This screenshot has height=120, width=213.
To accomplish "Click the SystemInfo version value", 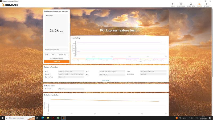I will (153, 74).
